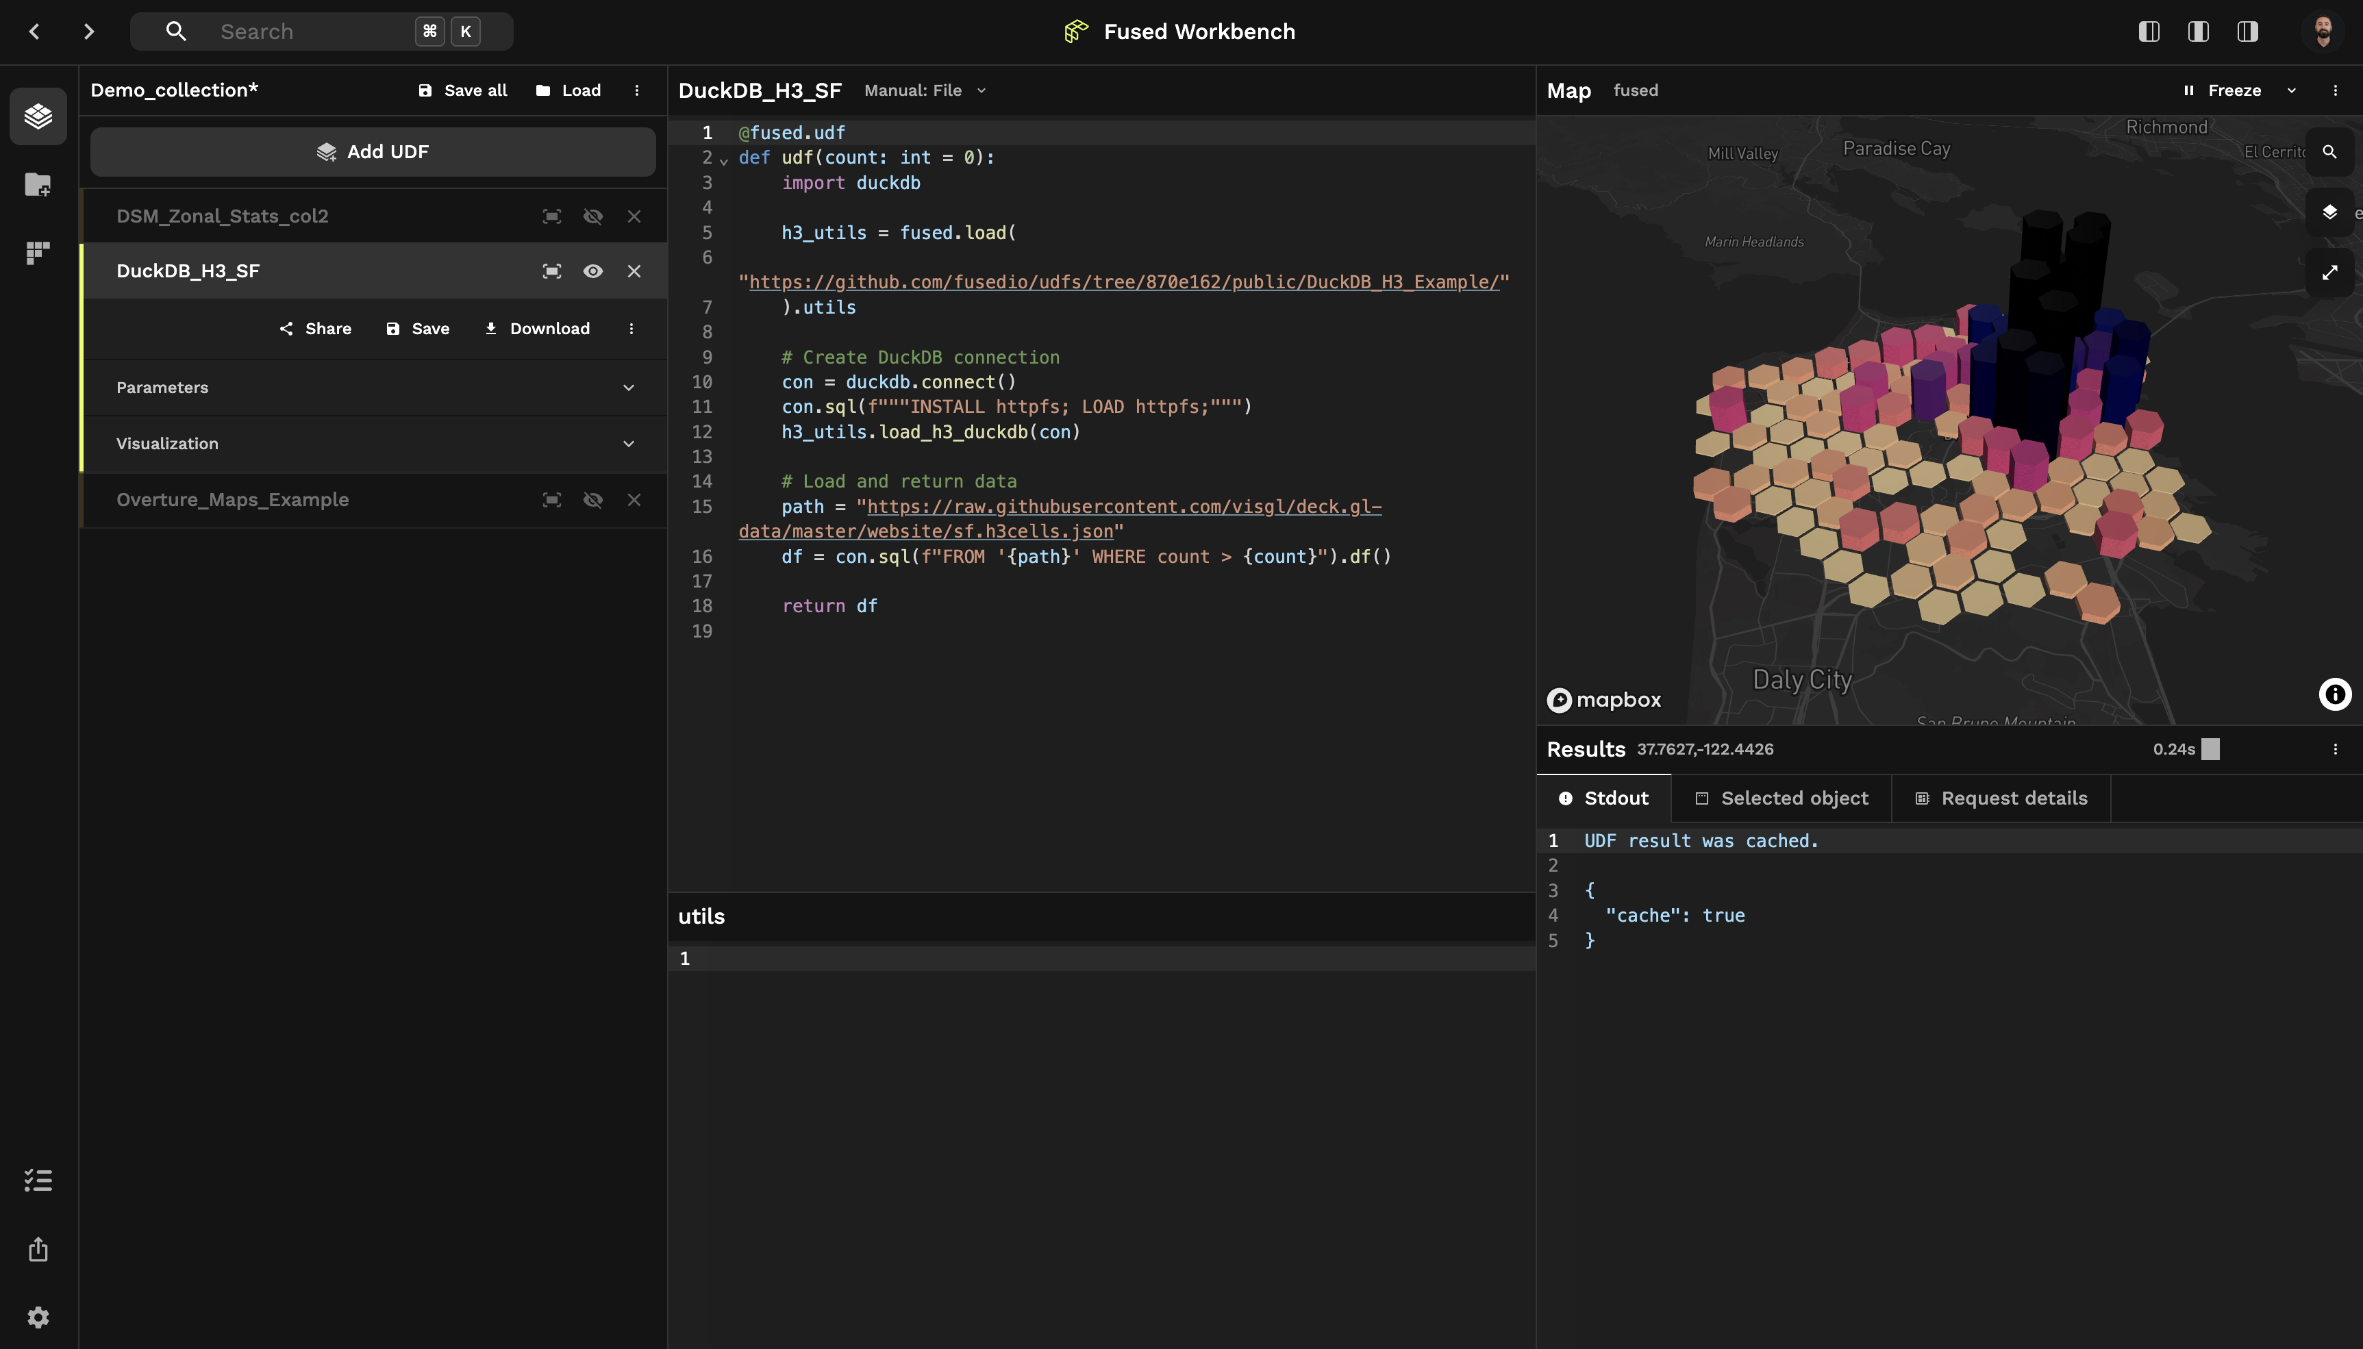Toggle left panel layout icon
2363x1349 pixels.
point(2149,31)
